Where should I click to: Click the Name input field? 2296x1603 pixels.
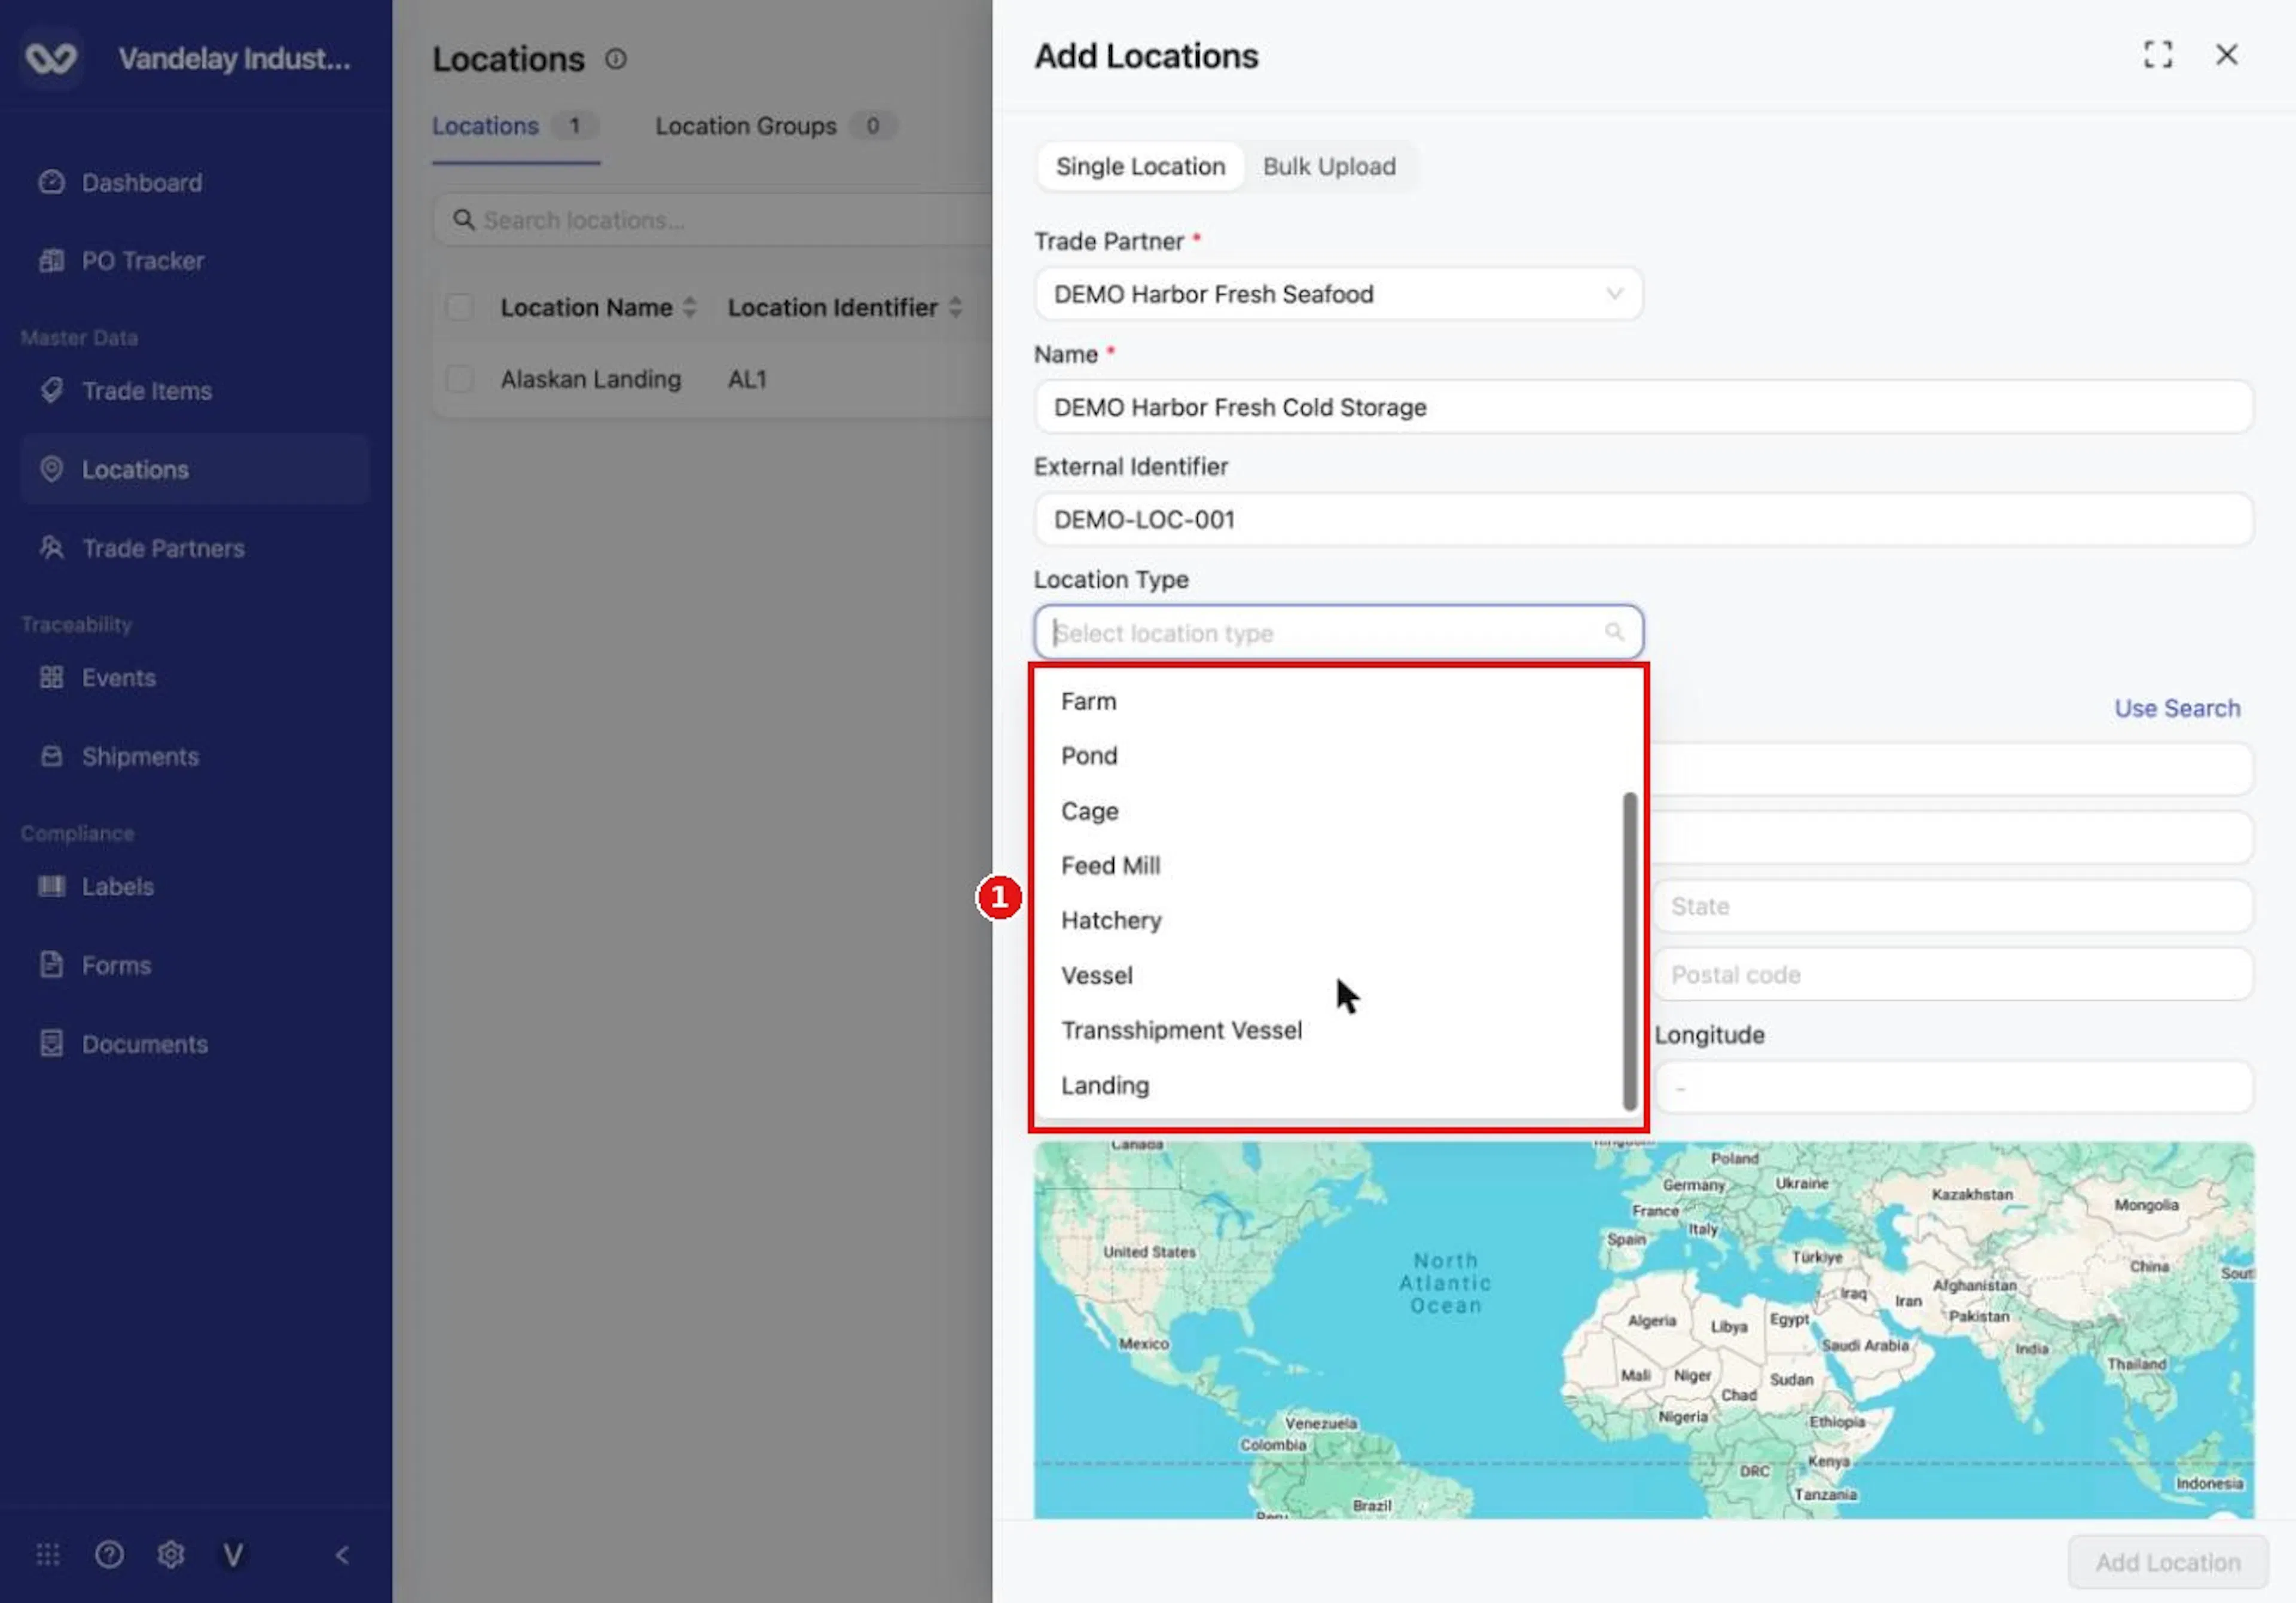pyautogui.click(x=1643, y=407)
